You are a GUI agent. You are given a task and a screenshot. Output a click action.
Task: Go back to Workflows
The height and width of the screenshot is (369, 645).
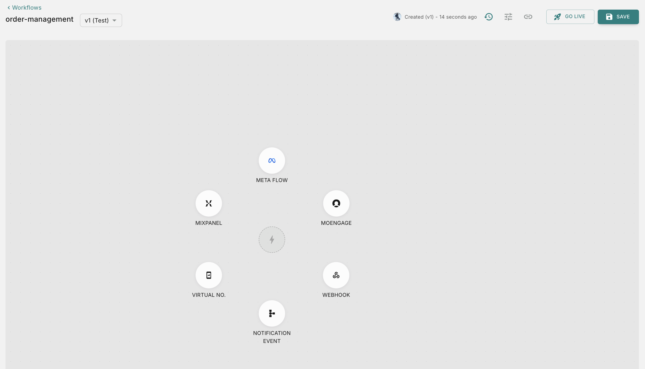coord(27,8)
